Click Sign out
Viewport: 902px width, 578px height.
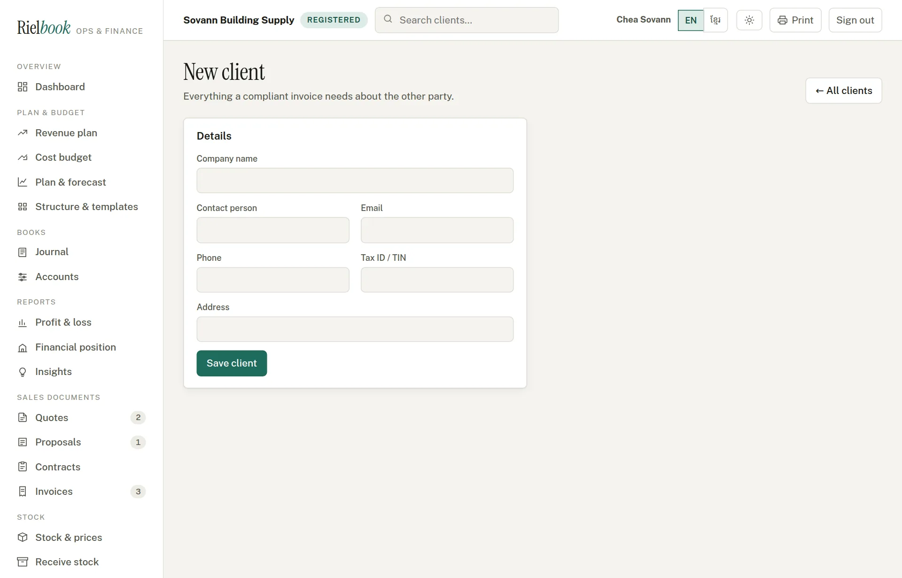pos(855,20)
